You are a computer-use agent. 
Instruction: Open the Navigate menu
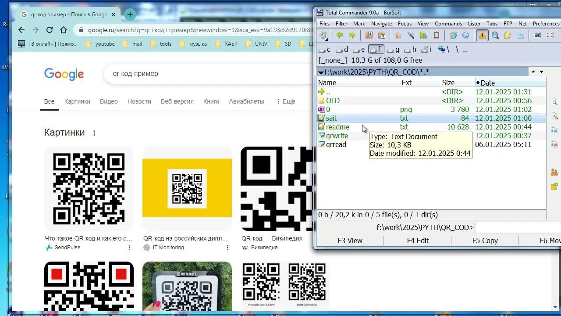[x=381, y=24]
